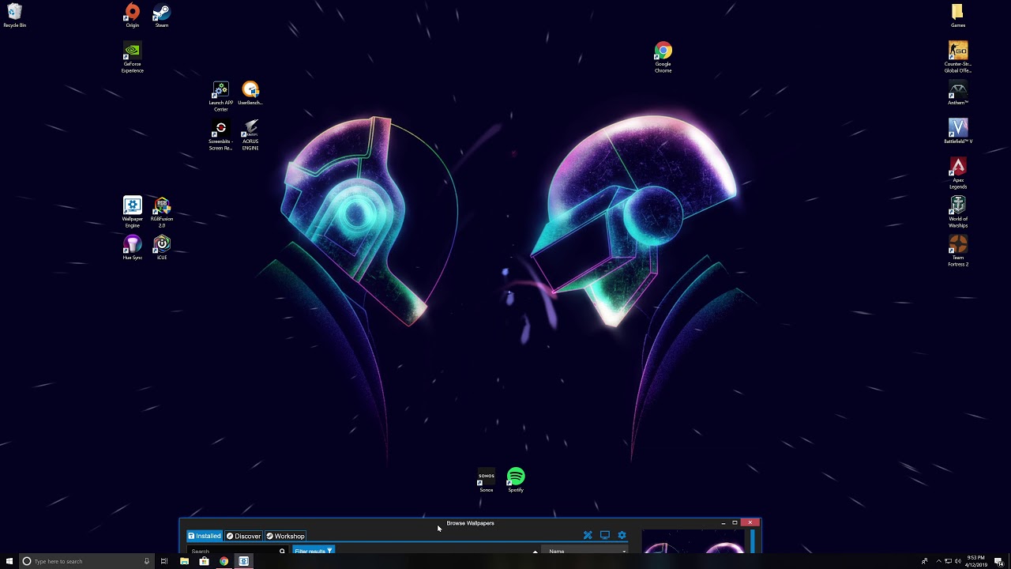Toggle the sort direction arrow
The height and width of the screenshot is (569, 1011).
pyautogui.click(x=535, y=550)
